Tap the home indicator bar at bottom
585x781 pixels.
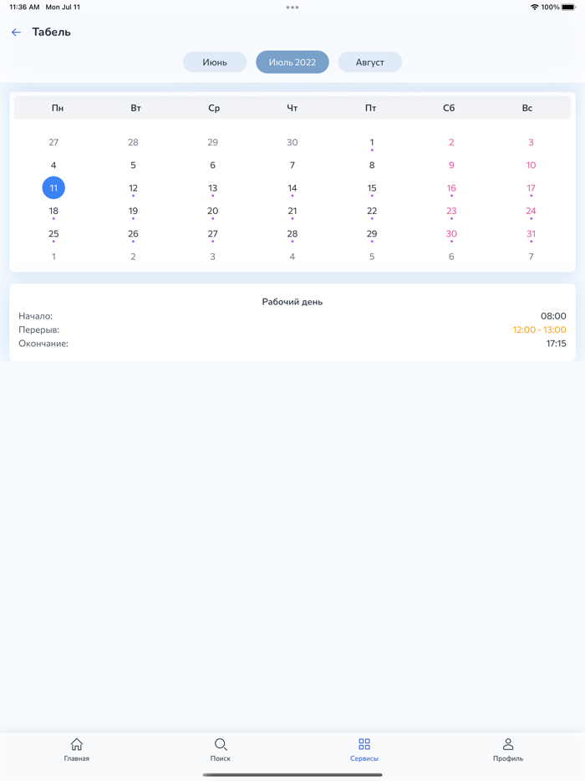tap(292, 774)
